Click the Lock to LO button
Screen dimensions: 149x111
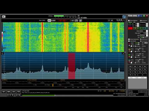click(x=76, y=20)
